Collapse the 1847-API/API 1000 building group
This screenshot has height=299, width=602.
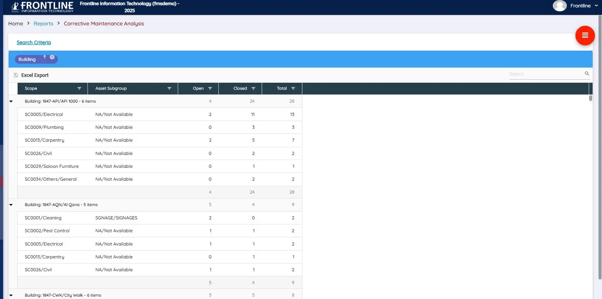(x=11, y=101)
